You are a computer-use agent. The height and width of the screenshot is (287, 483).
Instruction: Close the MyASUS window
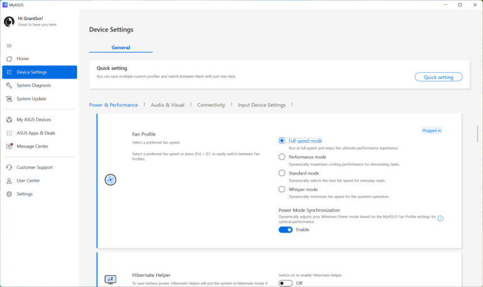click(x=475, y=5)
